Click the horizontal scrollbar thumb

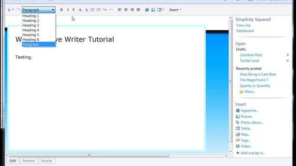coord(89,155)
